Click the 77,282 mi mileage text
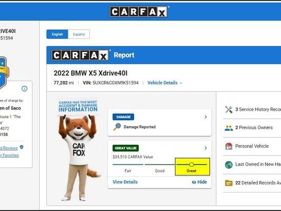The width and height of the screenshot is (281, 211). (64, 83)
